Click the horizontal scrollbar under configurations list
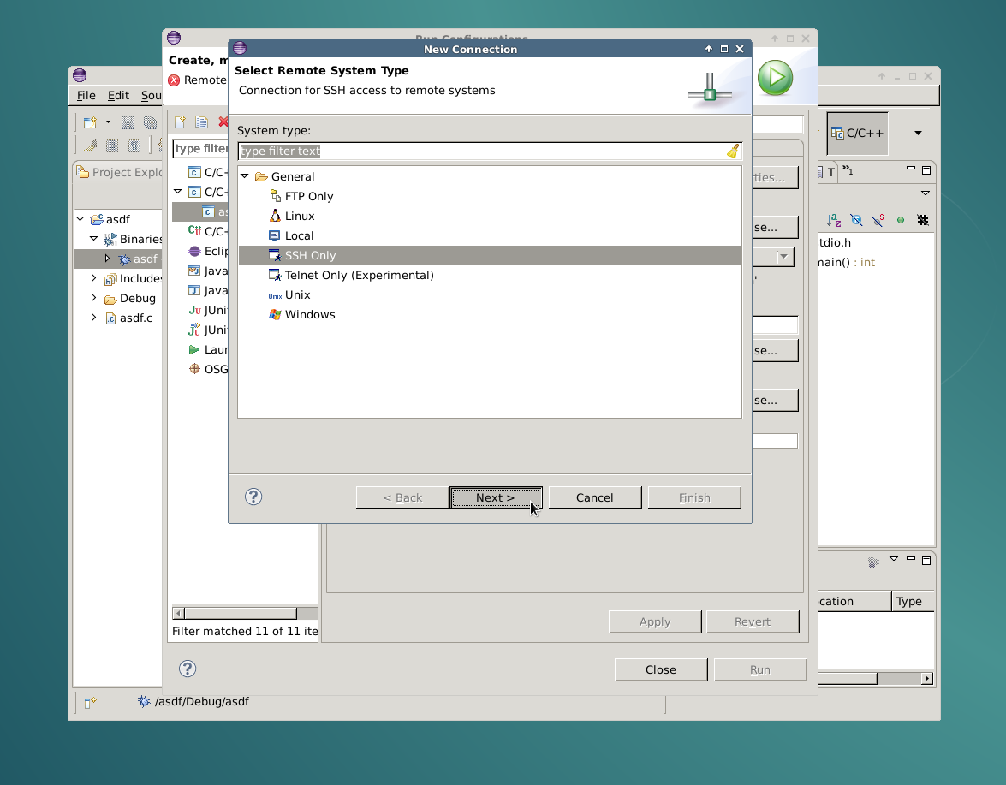Screen dimensions: 1006x785 [240, 613]
